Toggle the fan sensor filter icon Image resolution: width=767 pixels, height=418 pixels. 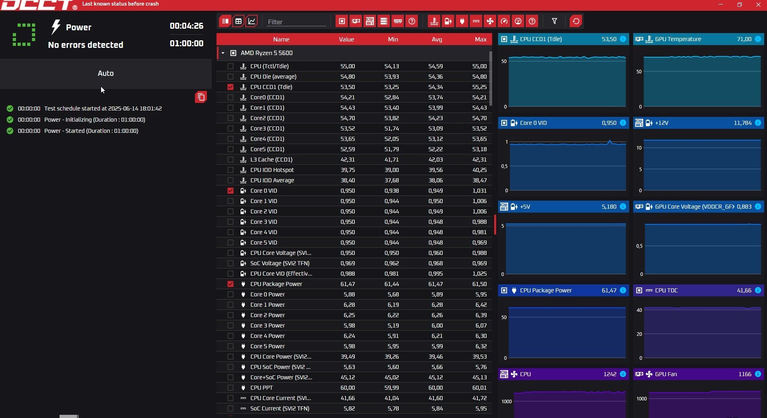click(490, 22)
